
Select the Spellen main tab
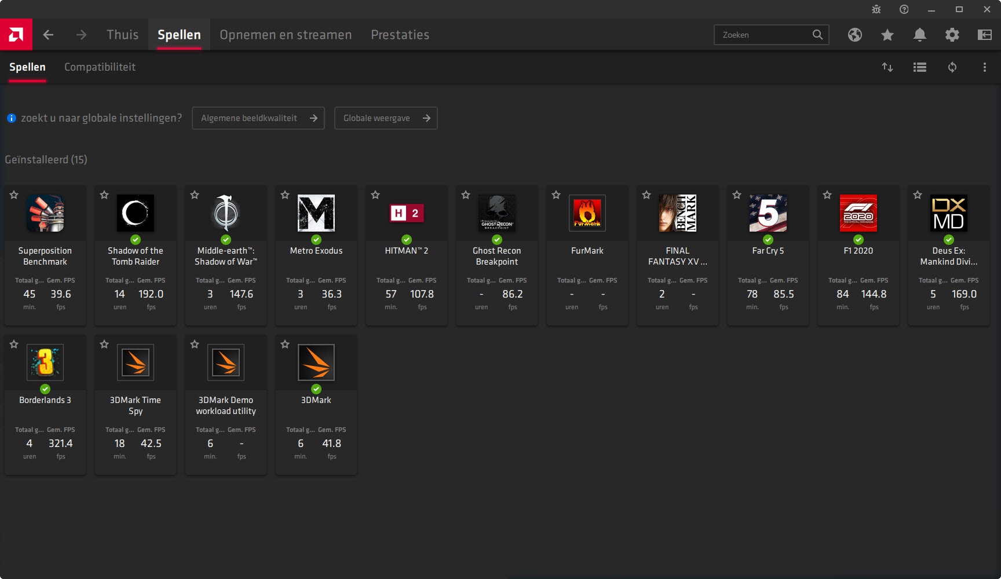click(x=179, y=35)
